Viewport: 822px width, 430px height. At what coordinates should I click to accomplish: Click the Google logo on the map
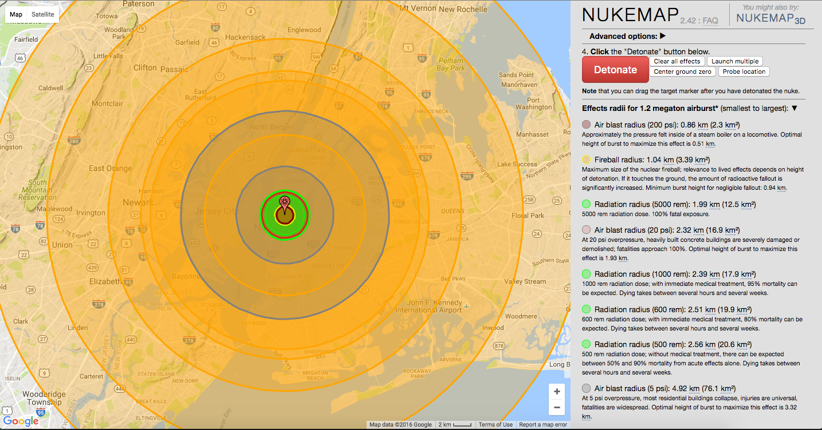coord(21,421)
